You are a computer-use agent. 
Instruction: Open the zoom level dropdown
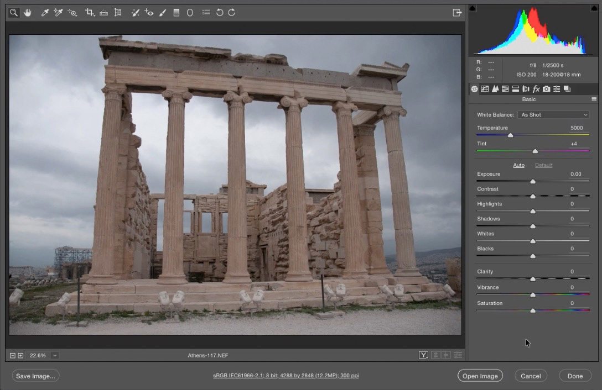55,355
